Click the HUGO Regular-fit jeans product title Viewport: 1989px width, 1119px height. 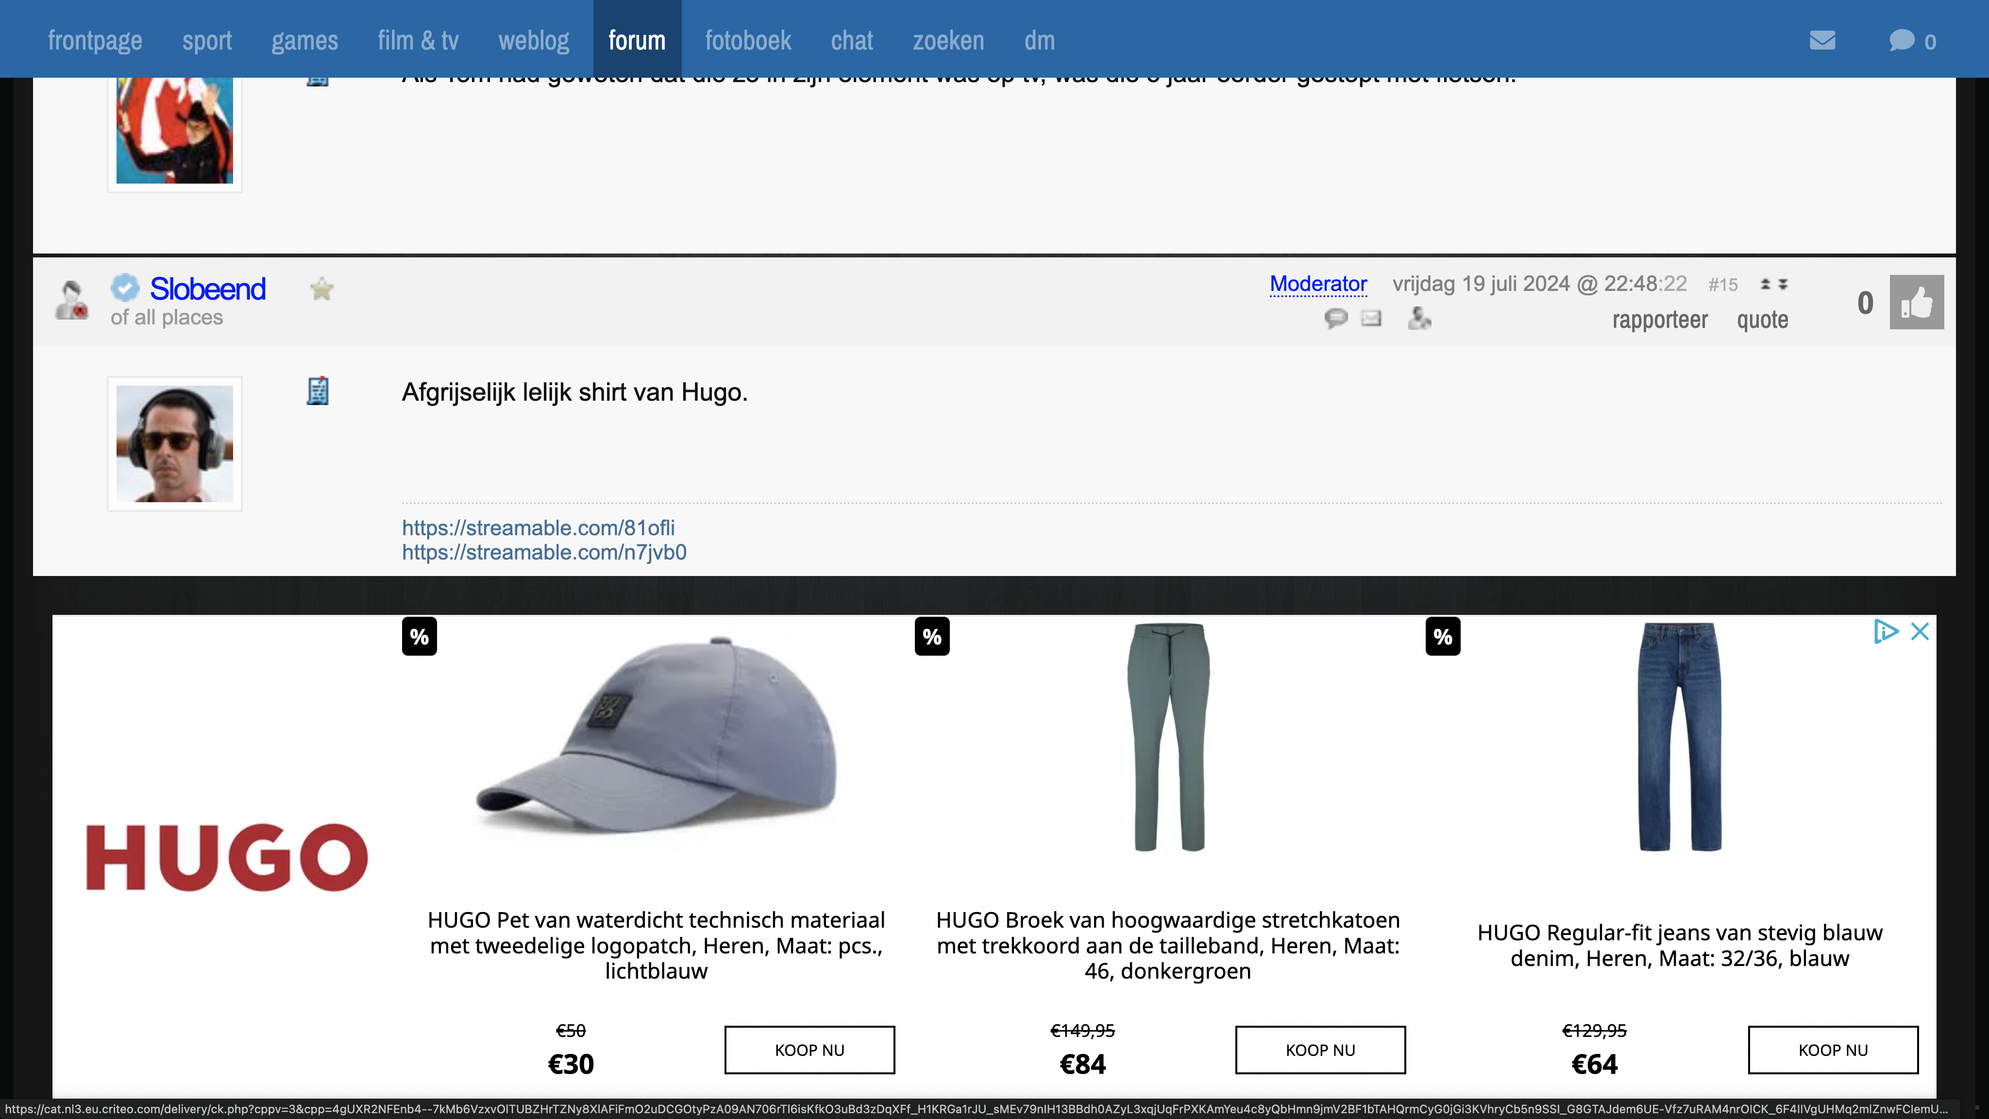tap(1679, 945)
